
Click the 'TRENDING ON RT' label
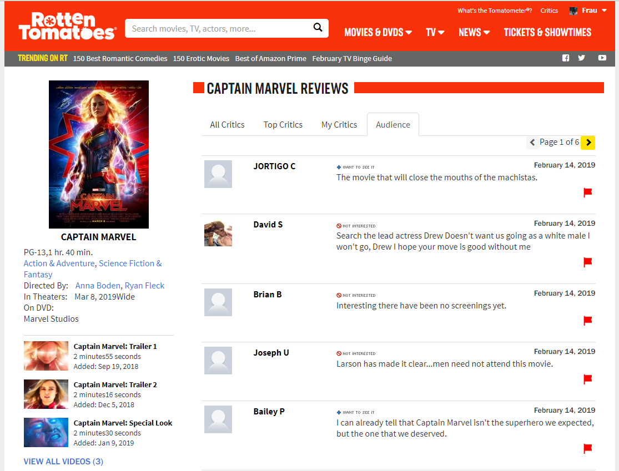click(43, 58)
